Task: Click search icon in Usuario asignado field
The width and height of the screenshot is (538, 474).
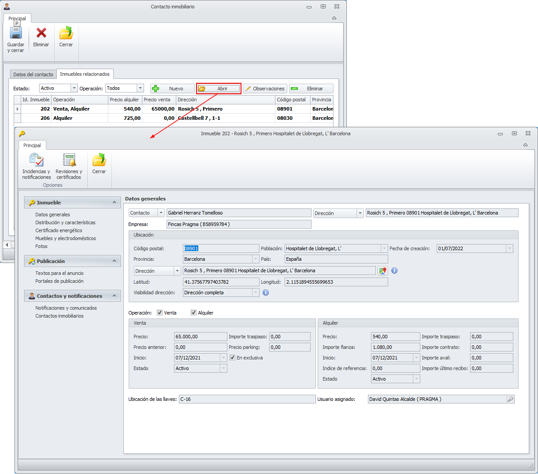Action: tap(510, 399)
